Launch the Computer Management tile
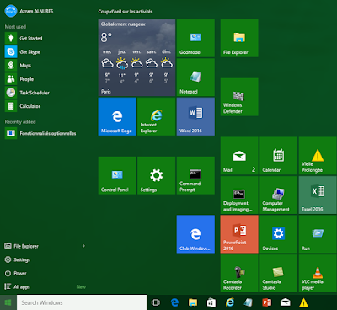Screen dimensions: 337x310 (x=279, y=195)
